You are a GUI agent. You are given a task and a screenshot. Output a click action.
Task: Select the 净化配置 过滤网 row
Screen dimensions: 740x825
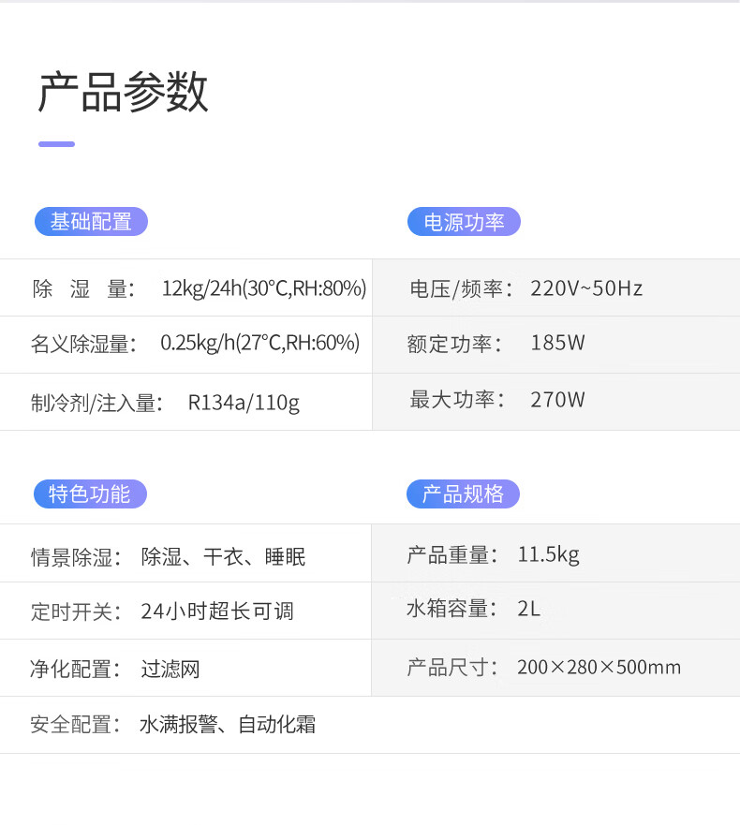pos(185,669)
